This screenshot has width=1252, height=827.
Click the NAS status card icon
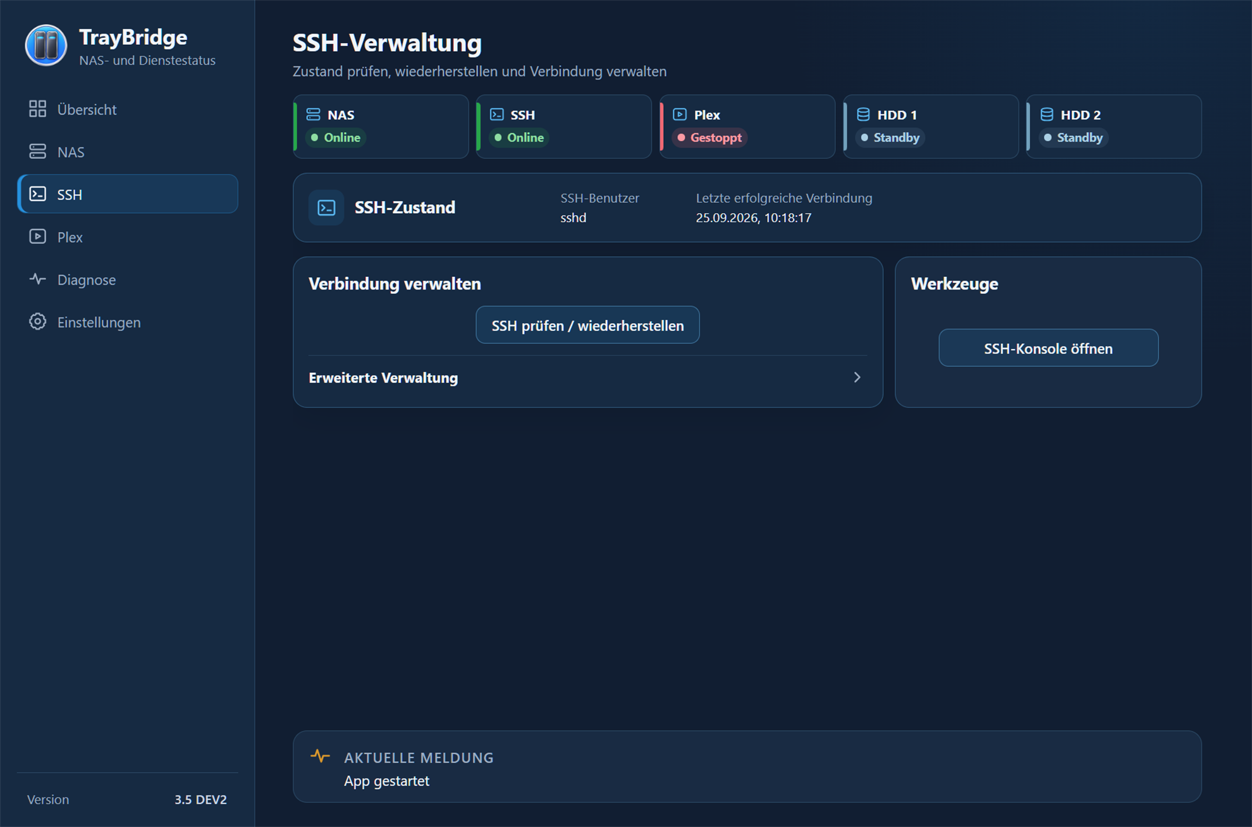coord(313,114)
